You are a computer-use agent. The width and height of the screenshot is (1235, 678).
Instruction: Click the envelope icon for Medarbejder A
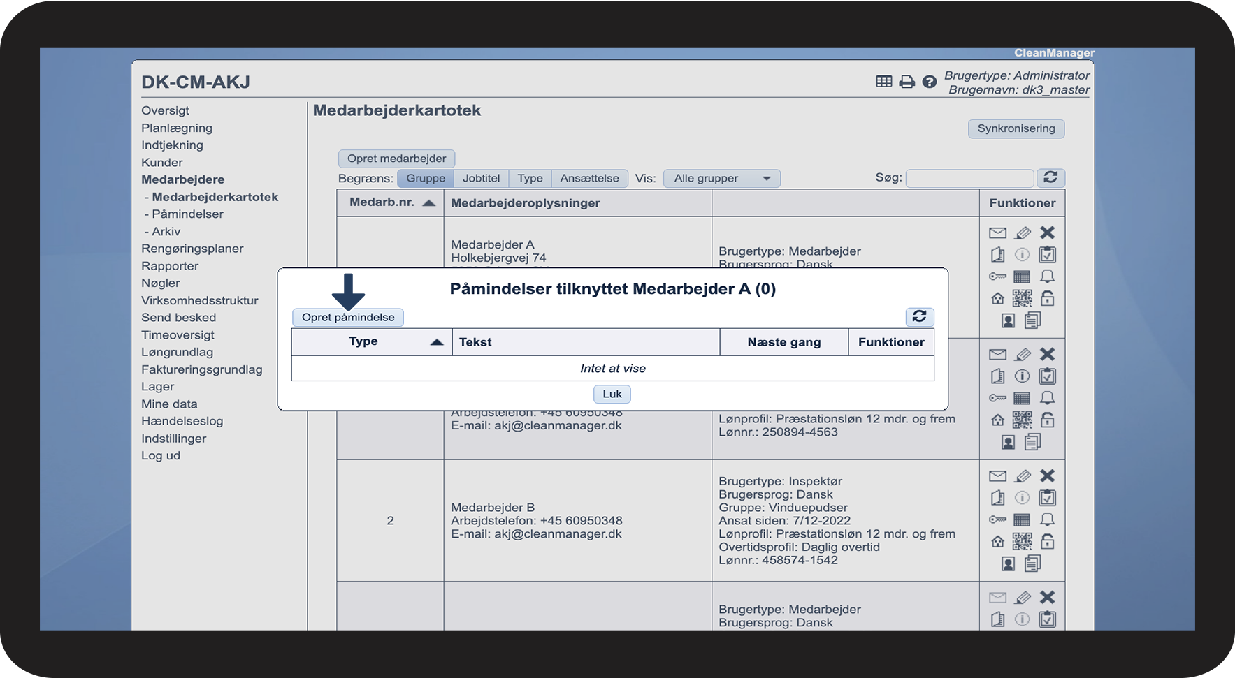(997, 233)
